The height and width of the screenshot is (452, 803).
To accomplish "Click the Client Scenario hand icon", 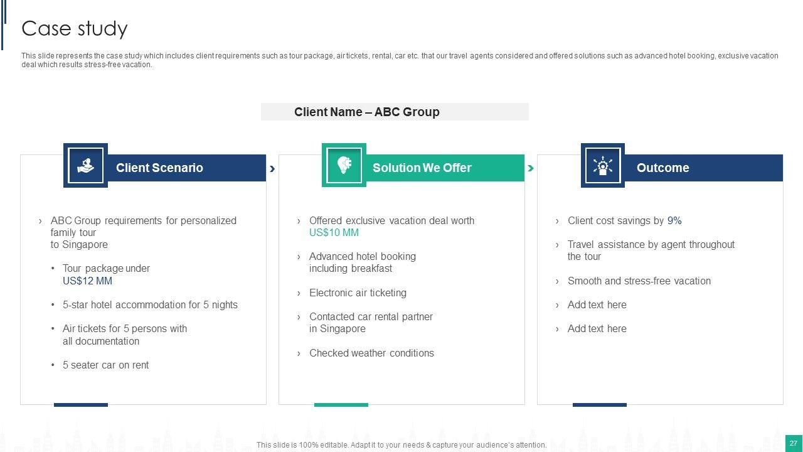I will point(85,165).
